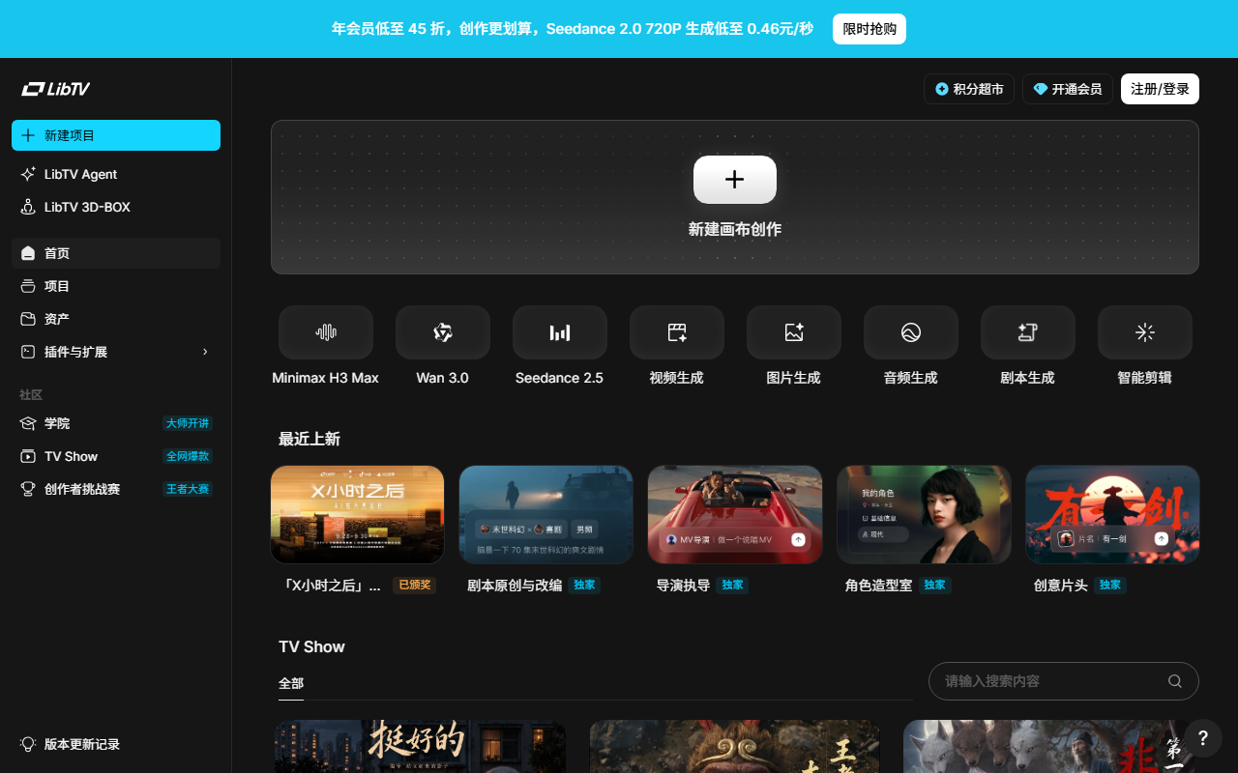Open the 智能剪辑 smart editing icon
This screenshot has width=1238, height=773.
[x=1145, y=332]
